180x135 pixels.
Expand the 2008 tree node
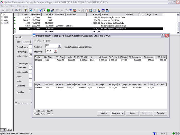(x=2, y=23)
